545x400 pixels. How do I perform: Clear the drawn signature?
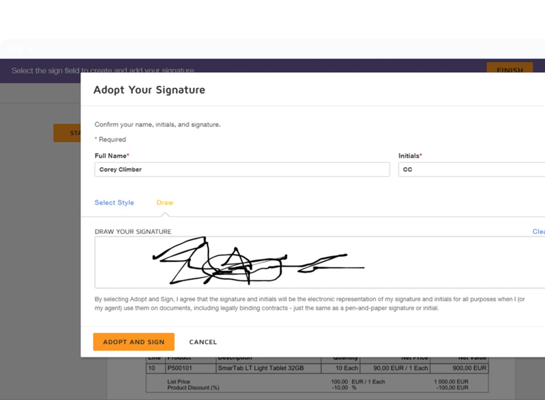click(538, 232)
